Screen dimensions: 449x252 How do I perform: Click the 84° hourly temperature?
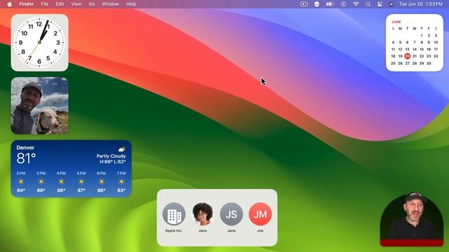point(21,190)
